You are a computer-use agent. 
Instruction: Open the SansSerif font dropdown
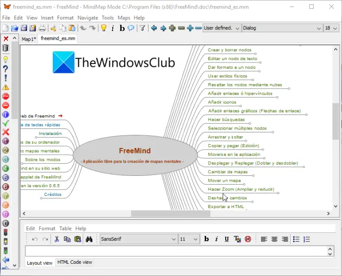click(x=138, y=239)
